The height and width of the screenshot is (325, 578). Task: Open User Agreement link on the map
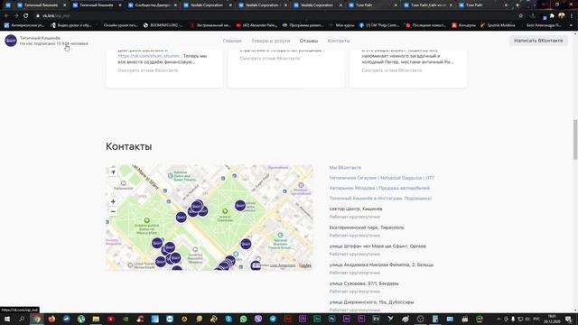(x=283, y=265)
